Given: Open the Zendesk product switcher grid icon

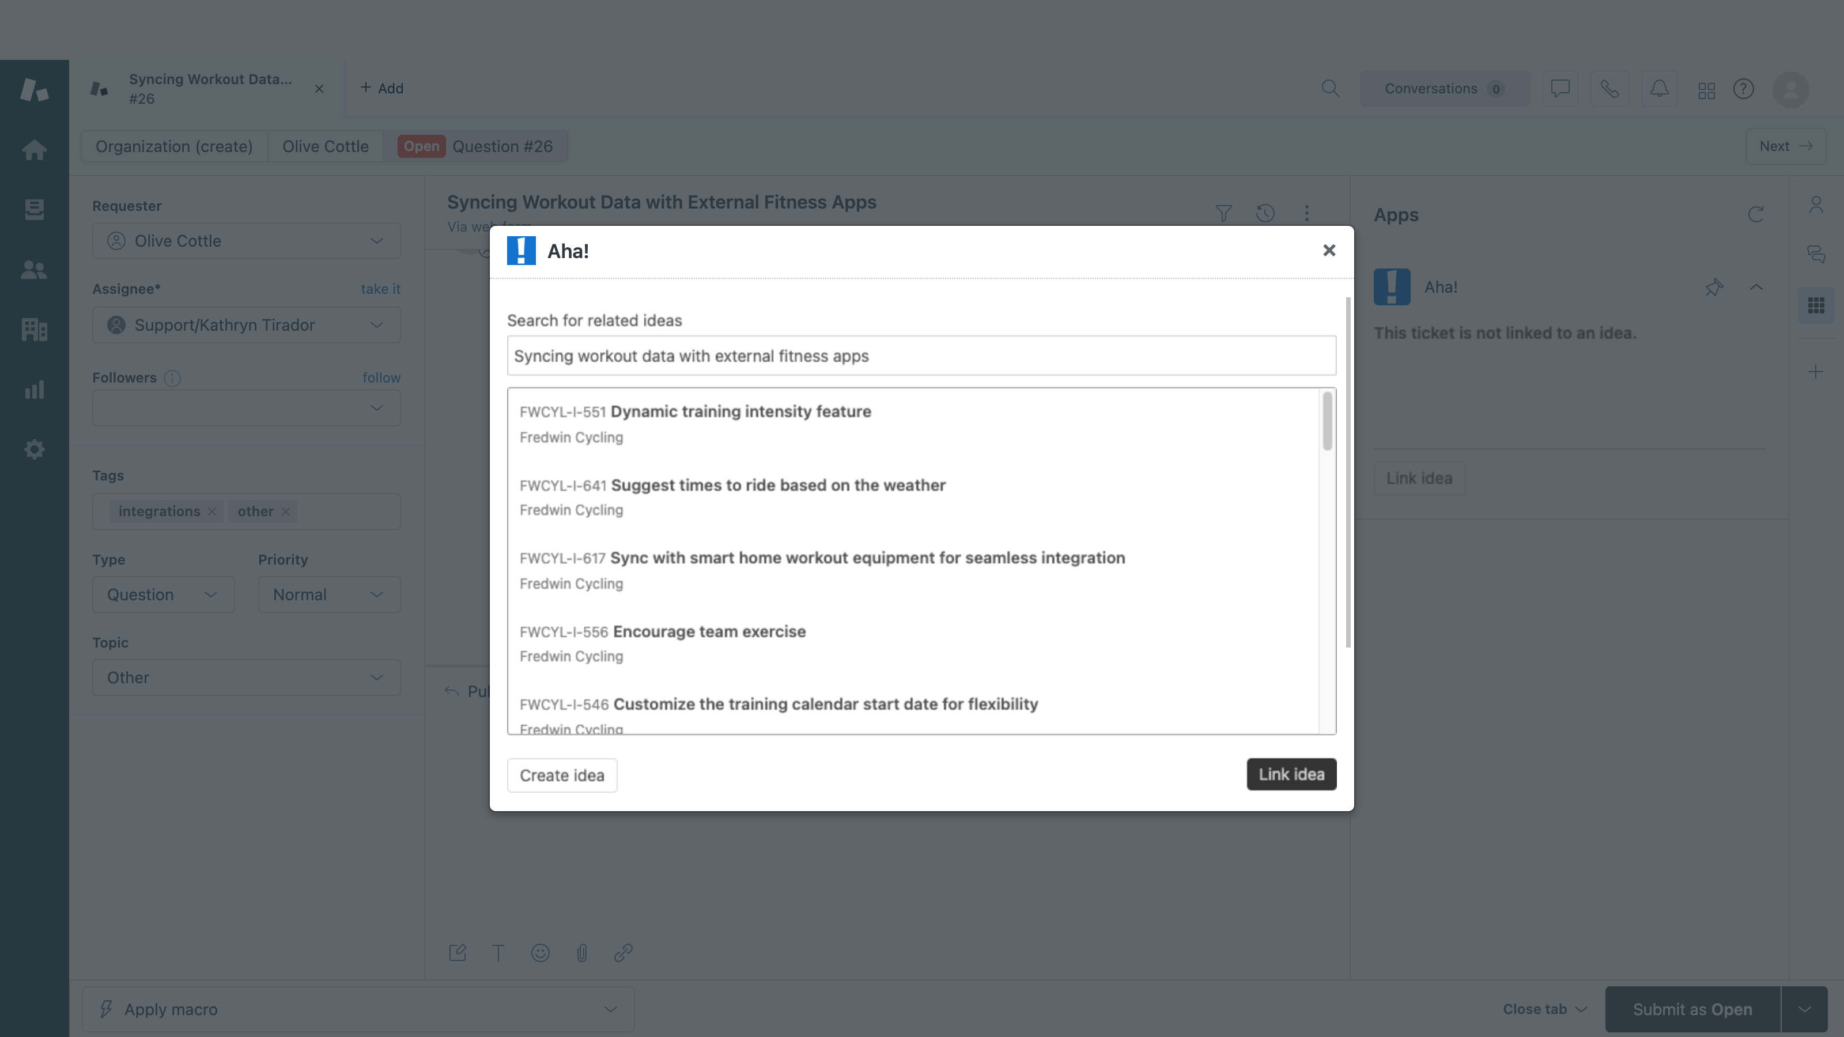Looking at the screenshot, I should 1706,88.
